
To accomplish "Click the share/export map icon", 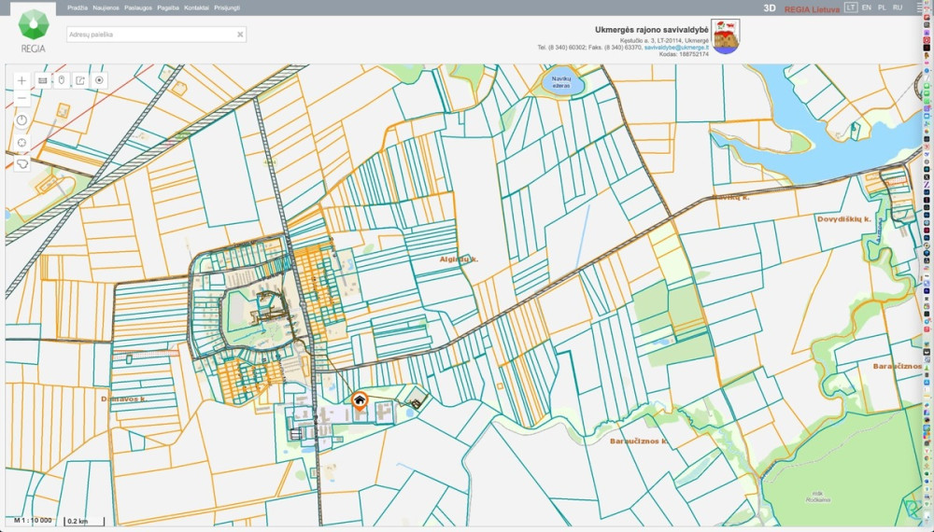I will 80,80.
